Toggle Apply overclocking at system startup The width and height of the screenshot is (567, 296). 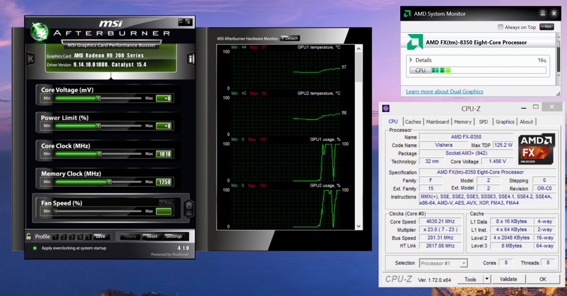click(x=35, y=248)
